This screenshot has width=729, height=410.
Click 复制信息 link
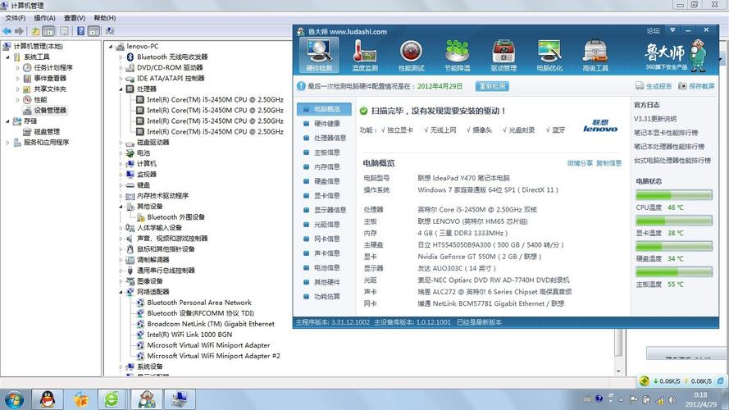point(608,162)
